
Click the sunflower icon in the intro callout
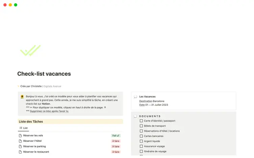tap(22, 96)
